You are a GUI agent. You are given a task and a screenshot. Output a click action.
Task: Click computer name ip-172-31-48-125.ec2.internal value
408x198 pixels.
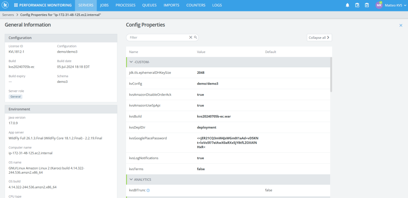pos(31,153)
